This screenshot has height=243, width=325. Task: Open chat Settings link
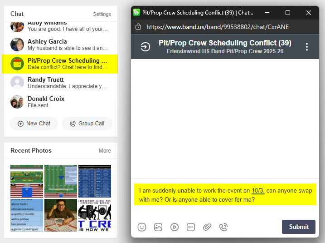[x=102, y=14]
